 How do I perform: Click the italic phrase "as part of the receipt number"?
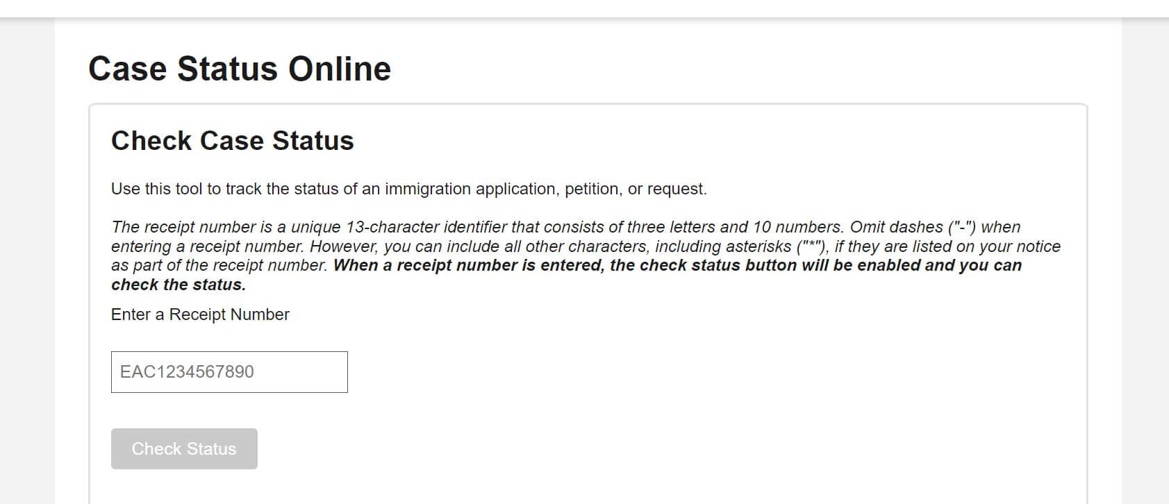pos(219,265)
